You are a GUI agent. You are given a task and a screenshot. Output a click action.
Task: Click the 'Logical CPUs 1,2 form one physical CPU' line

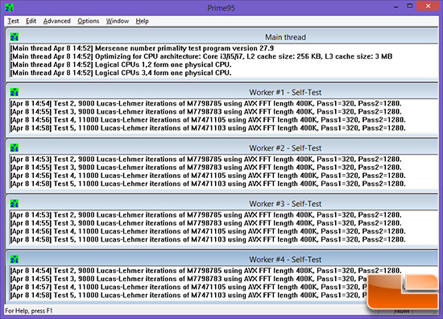pos(121,64)
